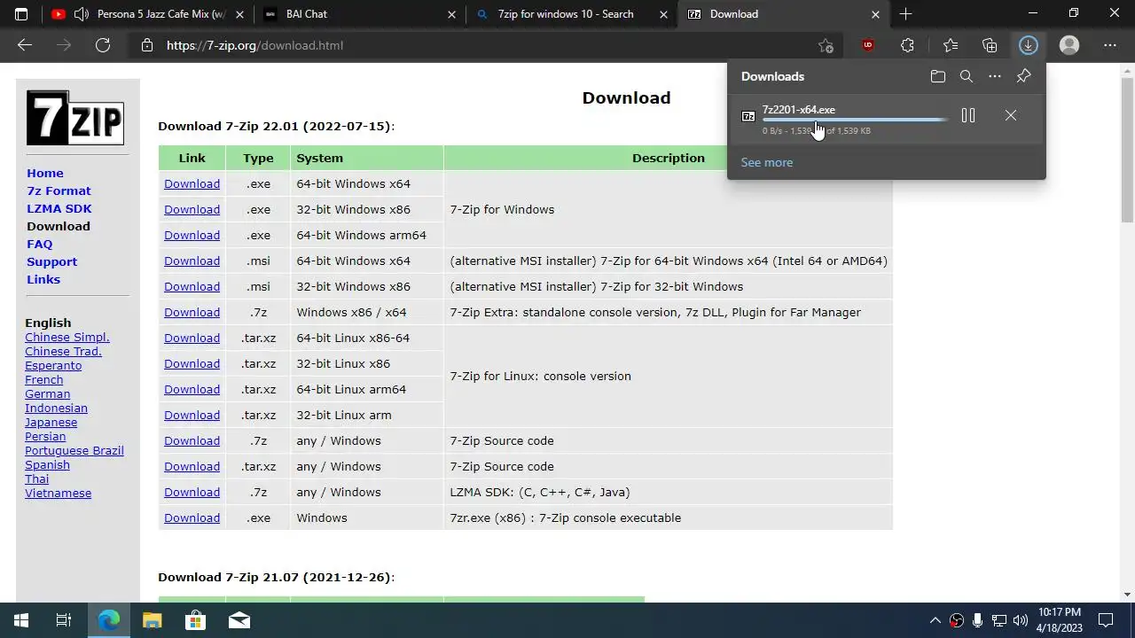
Task: Open a new browser tab
Action: 905,14
